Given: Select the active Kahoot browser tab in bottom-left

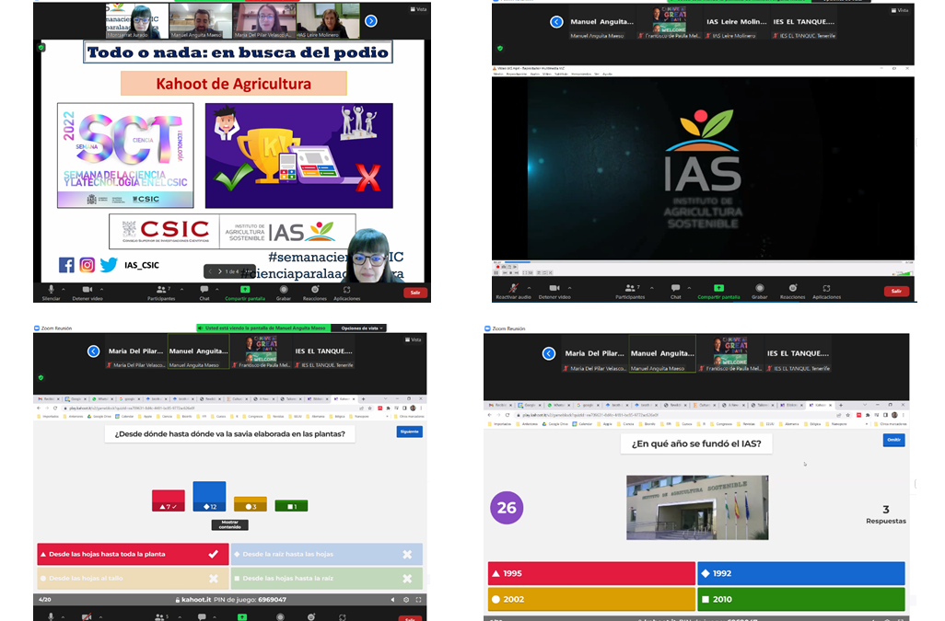Looking at the screenshot, I should pyautogui.click(x=344, y=399).
